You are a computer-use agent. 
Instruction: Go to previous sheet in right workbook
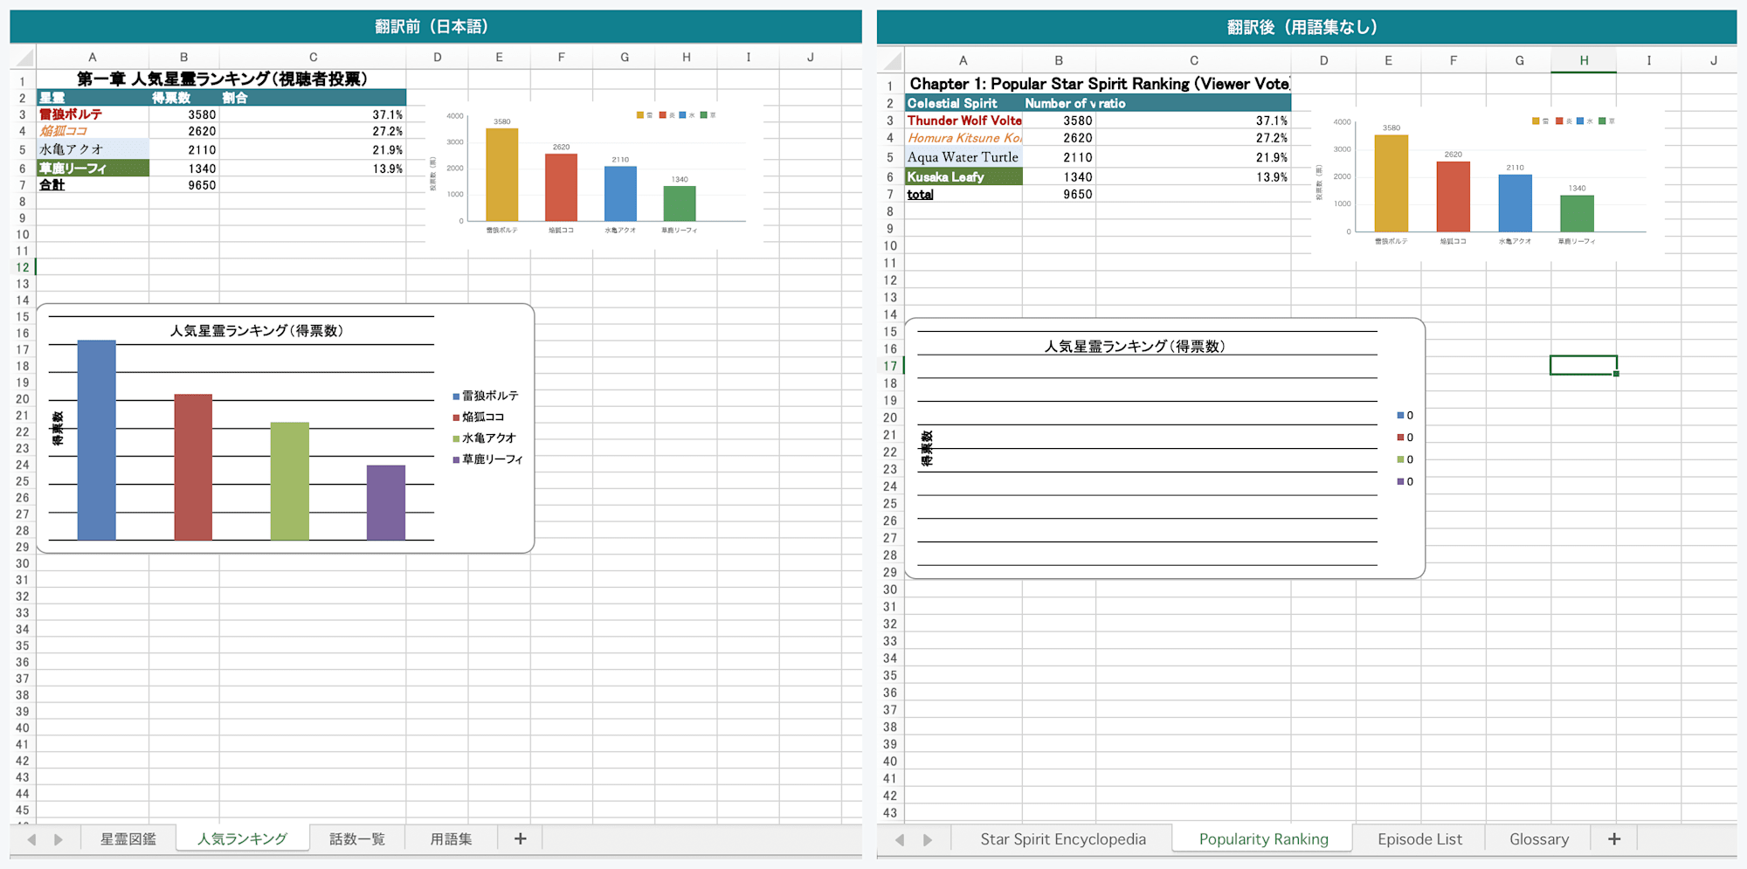(x=900, y=839)
